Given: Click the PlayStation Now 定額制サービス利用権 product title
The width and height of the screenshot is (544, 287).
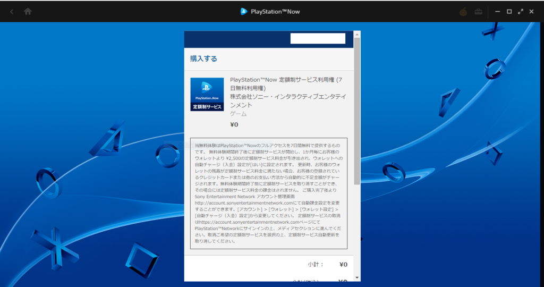Looking at the screenshot, I should coord(286,83).
